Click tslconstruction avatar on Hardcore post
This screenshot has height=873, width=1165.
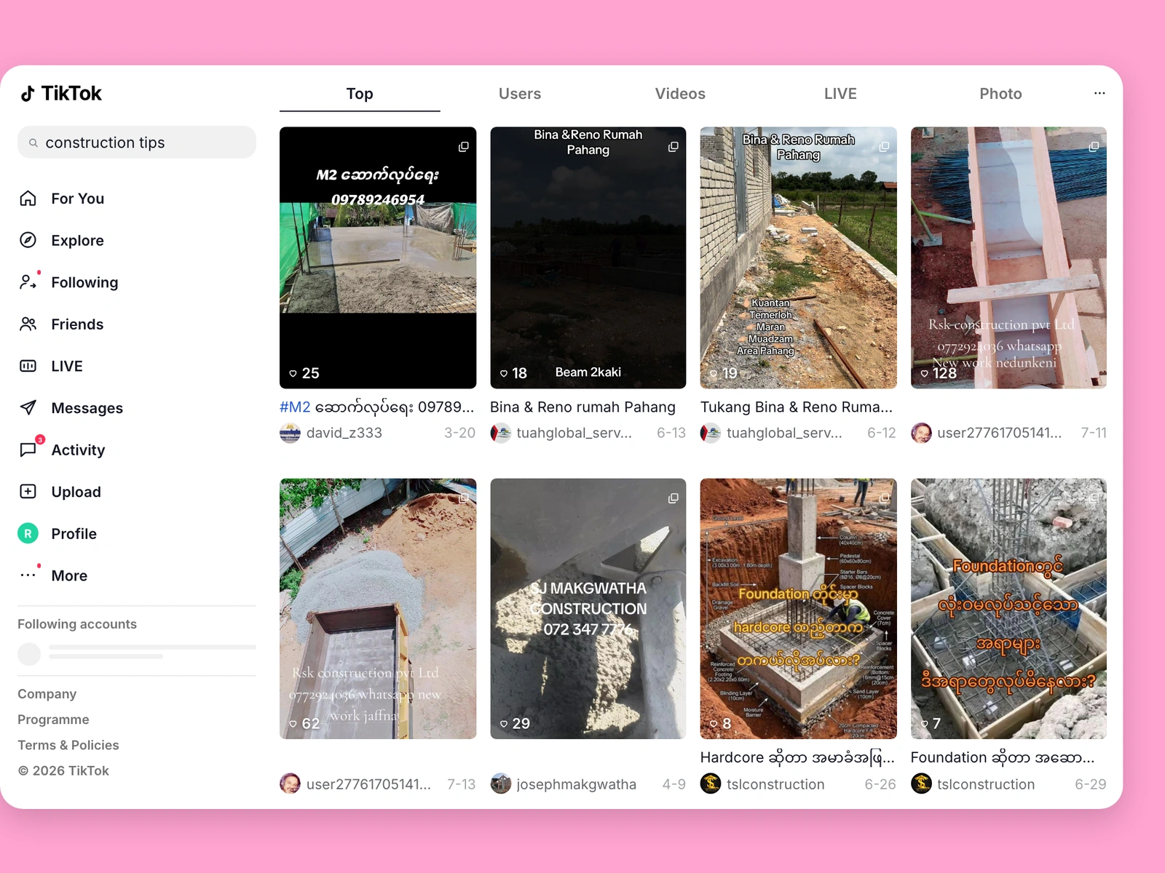tap(711, 784)
